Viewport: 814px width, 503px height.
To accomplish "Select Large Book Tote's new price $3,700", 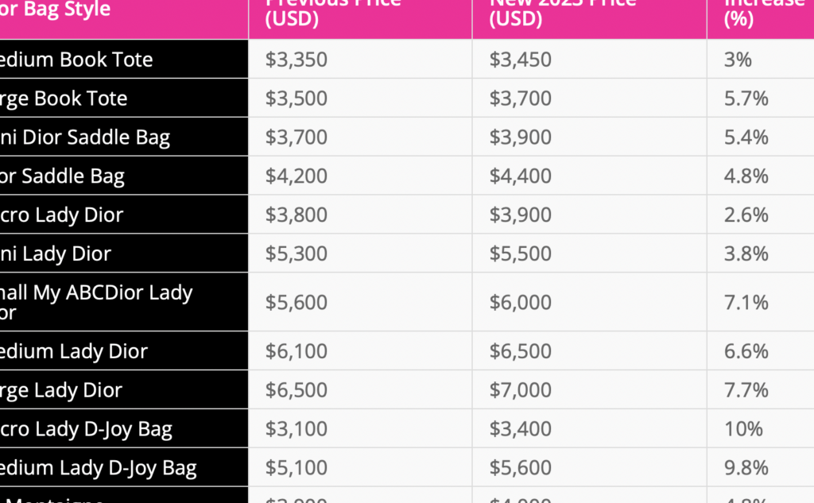I will point(521,99).
